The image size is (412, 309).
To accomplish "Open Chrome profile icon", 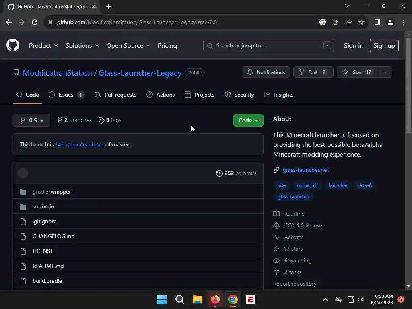I will point(390,23).
